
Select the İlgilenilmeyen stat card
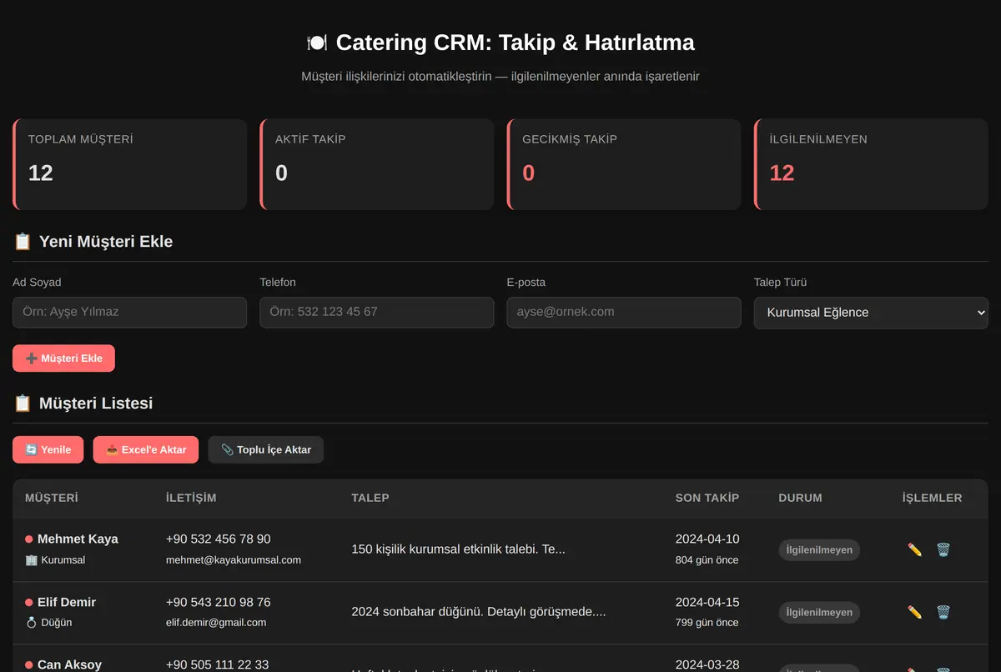pos(871,164)
